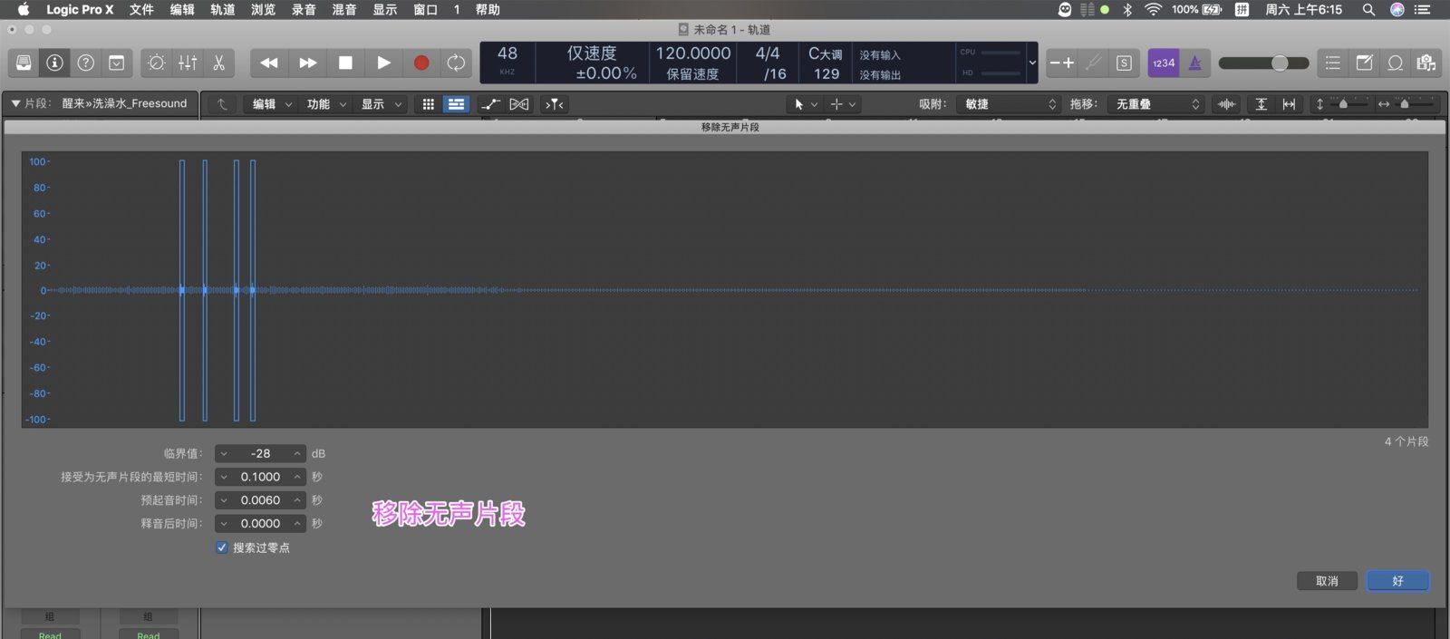The image size is (1450, 639).
Task: Click the horizontal auto zoom icon
Action: point(1289,104)
